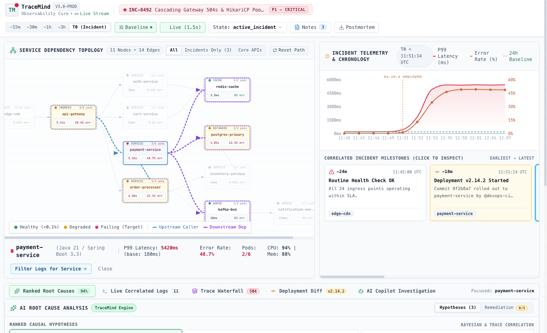Select the edge-cdn node
This screenshot has height=333, width=547.
pyautogui.click(x=19, y=117)
